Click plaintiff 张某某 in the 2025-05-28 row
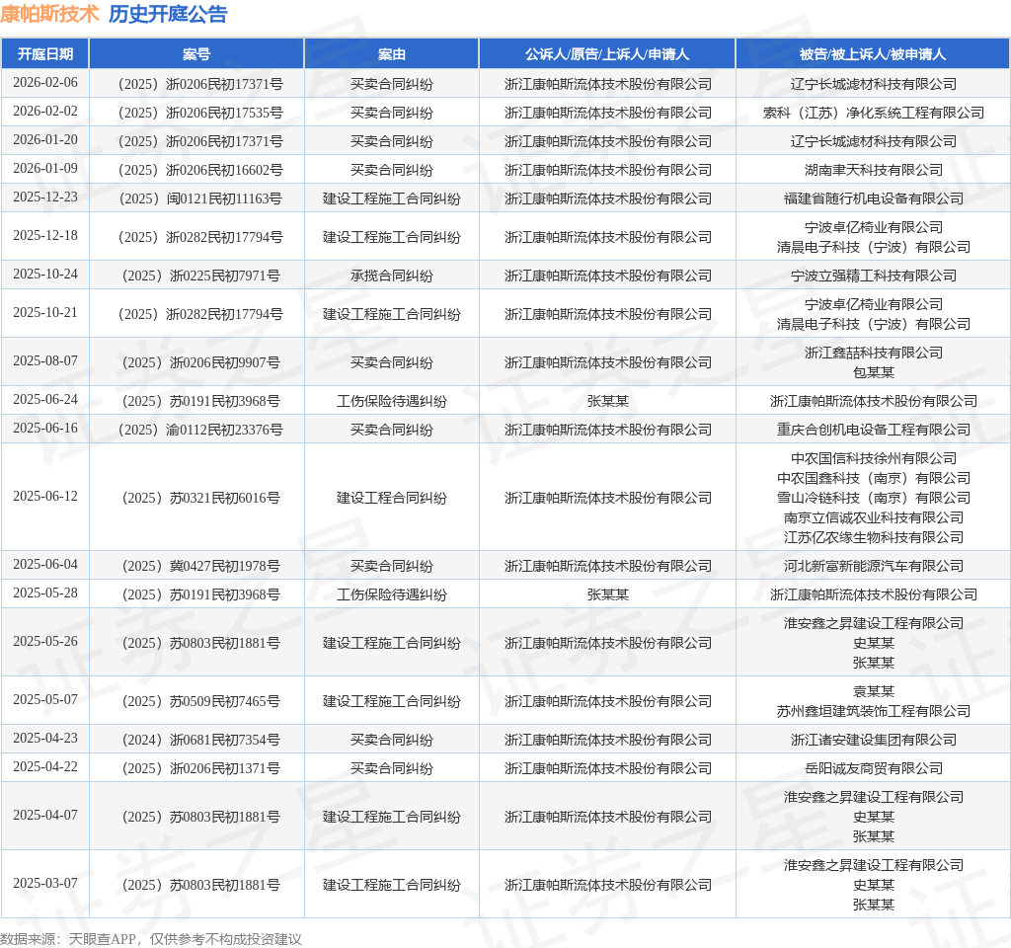The width and height of the screenshot is (1011, 948). click(607, 595)
